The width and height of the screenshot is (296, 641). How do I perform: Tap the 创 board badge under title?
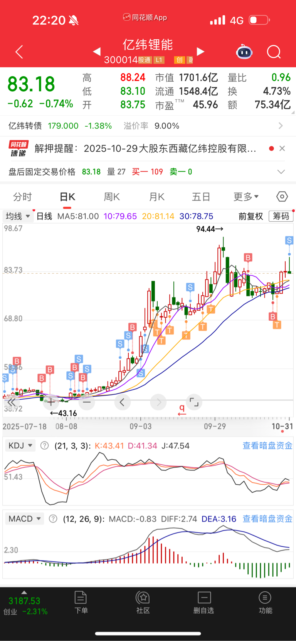[x=179, y=60]
